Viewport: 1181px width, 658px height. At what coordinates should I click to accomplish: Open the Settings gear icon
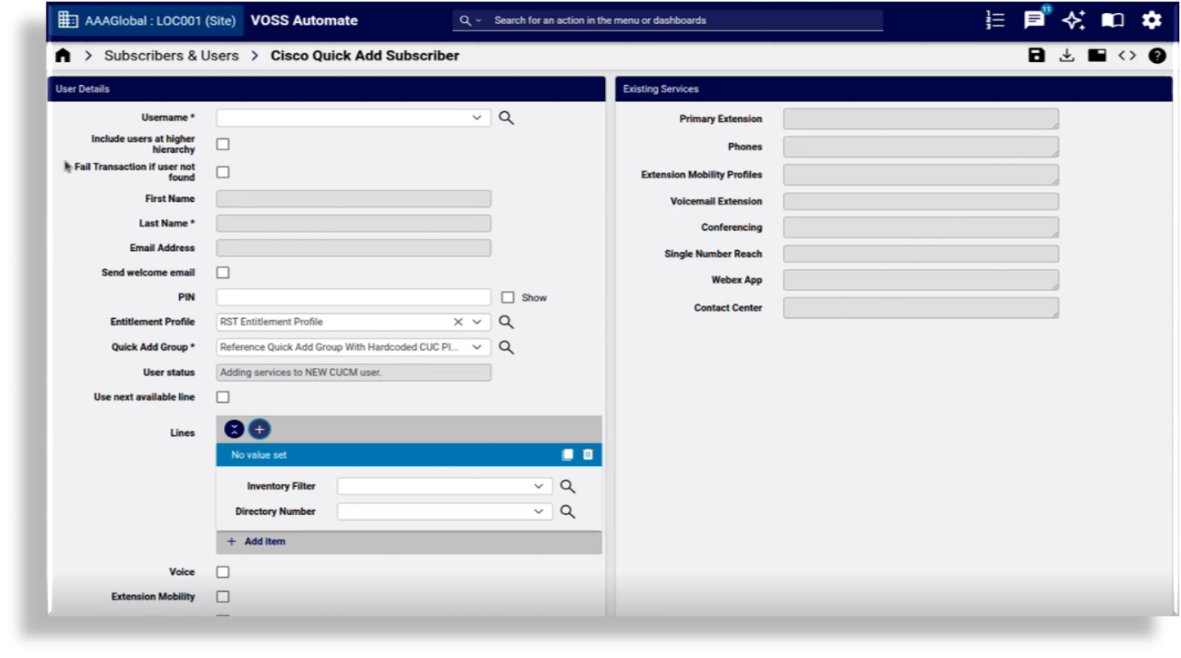click(x=1152, y=20)
